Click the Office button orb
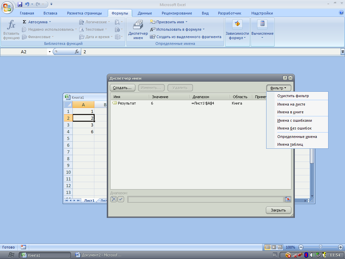Viewport: 345px width, 259px height. tap(7, 7)
